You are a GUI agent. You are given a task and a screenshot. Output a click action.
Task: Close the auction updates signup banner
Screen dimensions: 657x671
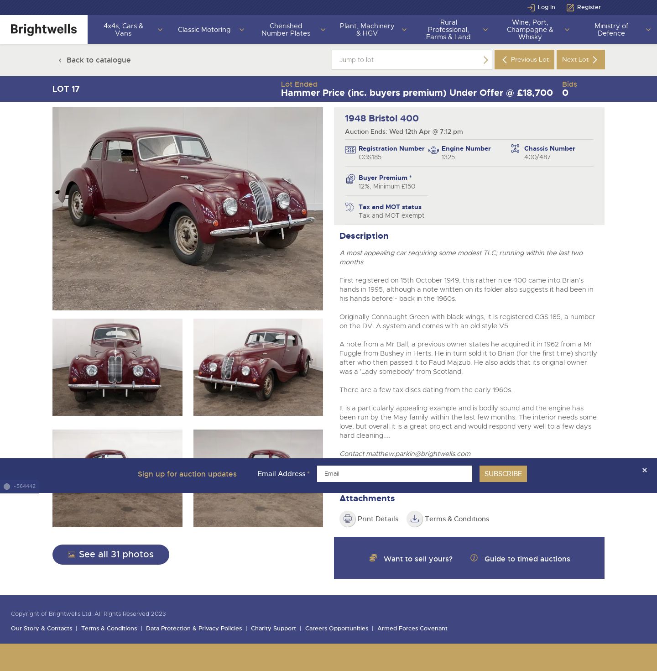[x=645, y=470]
